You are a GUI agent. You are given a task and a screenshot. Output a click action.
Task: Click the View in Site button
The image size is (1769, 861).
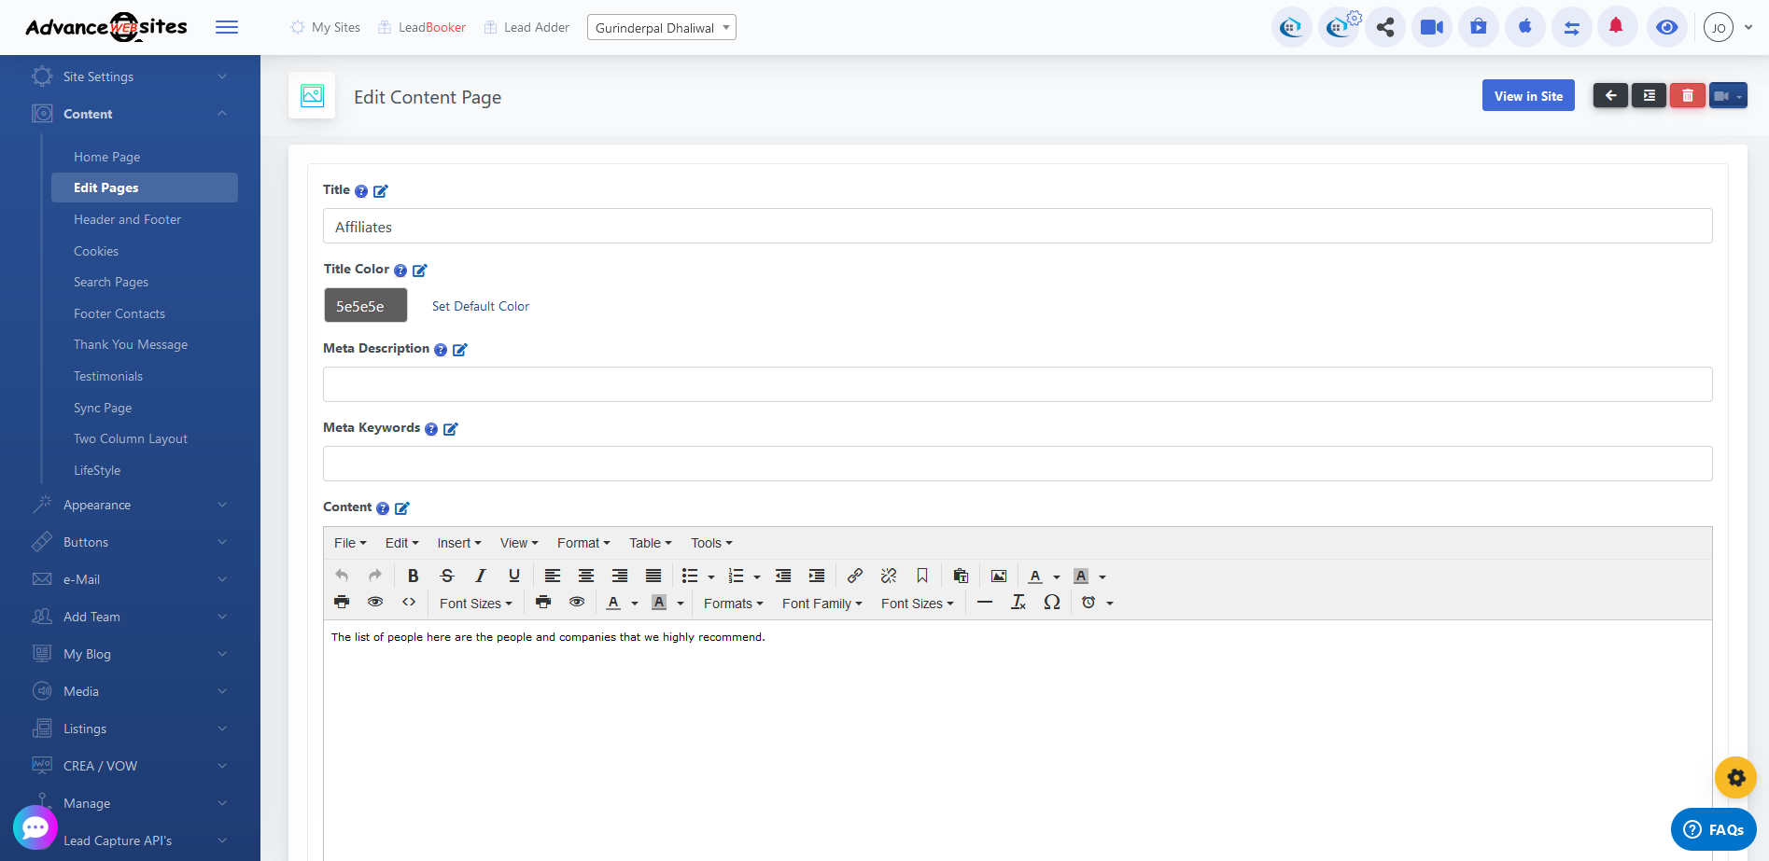click(x=1527, y=96)
